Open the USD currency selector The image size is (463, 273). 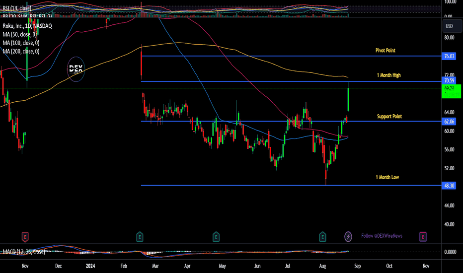[x=452, y=26]
